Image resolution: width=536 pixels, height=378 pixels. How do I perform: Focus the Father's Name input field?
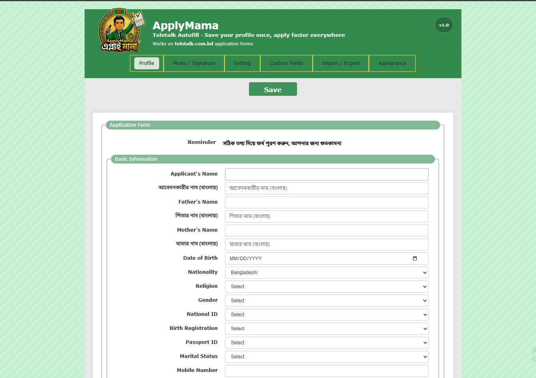click(x=327, y=202)
